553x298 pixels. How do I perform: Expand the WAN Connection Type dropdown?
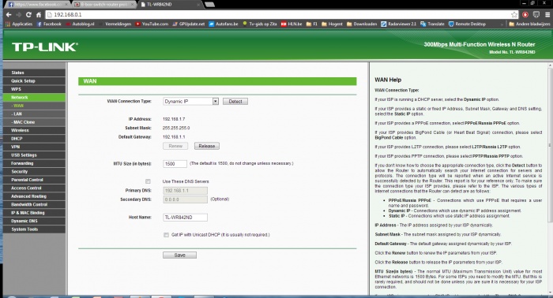[191, 102]
